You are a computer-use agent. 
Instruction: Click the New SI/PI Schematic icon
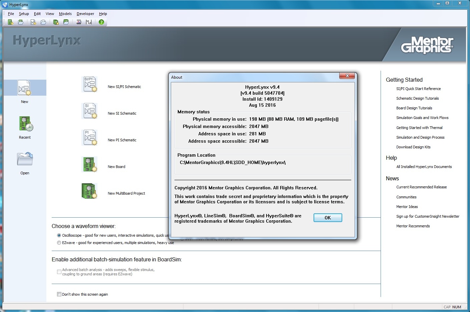[x=89, y=84]
